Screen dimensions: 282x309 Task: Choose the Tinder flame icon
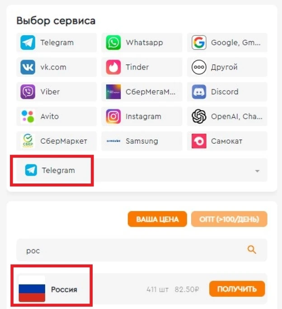(x=113, y=67)
